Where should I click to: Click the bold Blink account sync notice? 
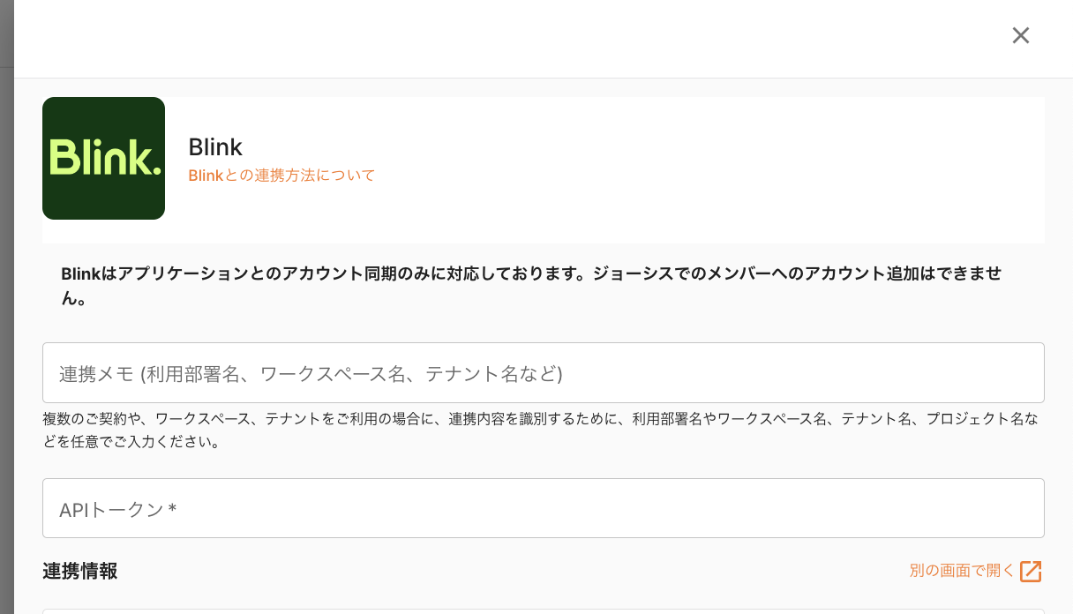pos(529,274)
